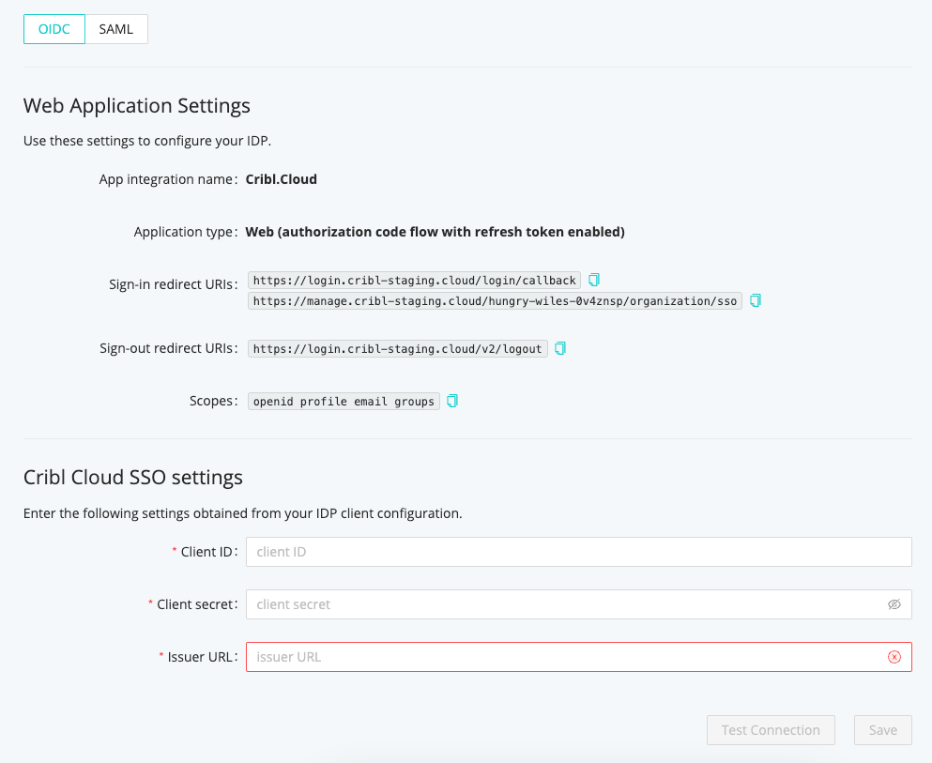The image size is (932, 763).
Task: Select the Application type description text
Action: pyautogui.click(x=435, y=232)
